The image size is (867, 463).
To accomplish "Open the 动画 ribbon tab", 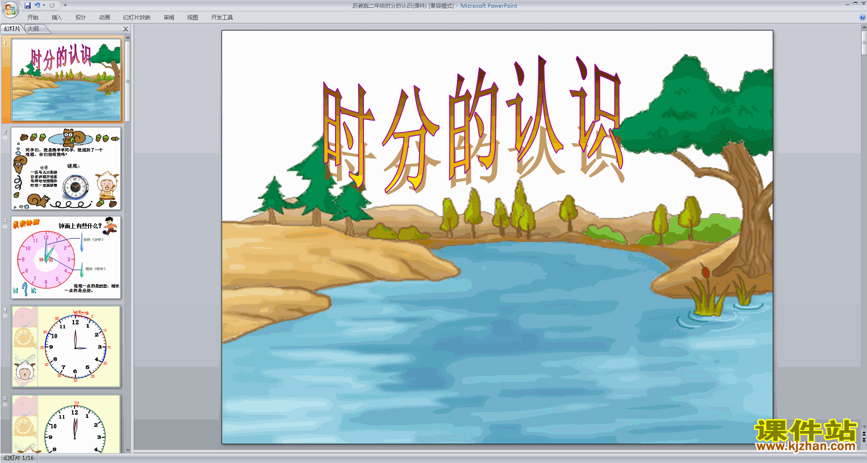I will pos(104,18).
